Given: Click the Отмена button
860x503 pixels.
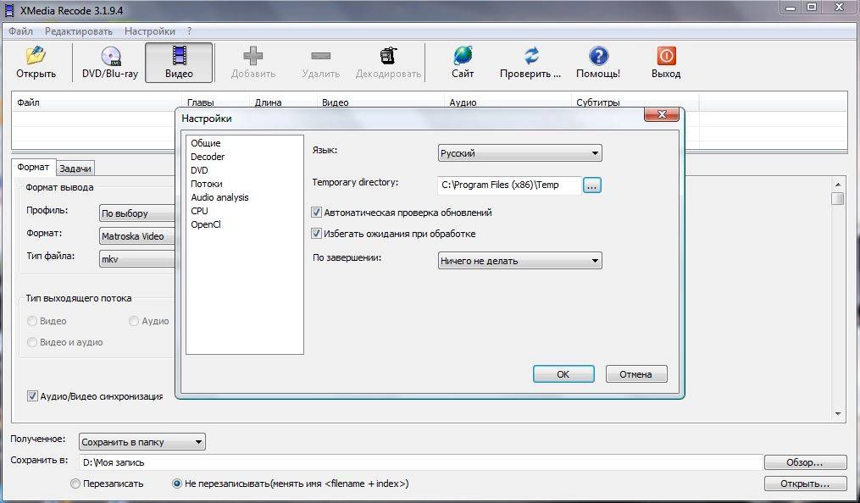Looking at the screenshot, I should point(636,374).
